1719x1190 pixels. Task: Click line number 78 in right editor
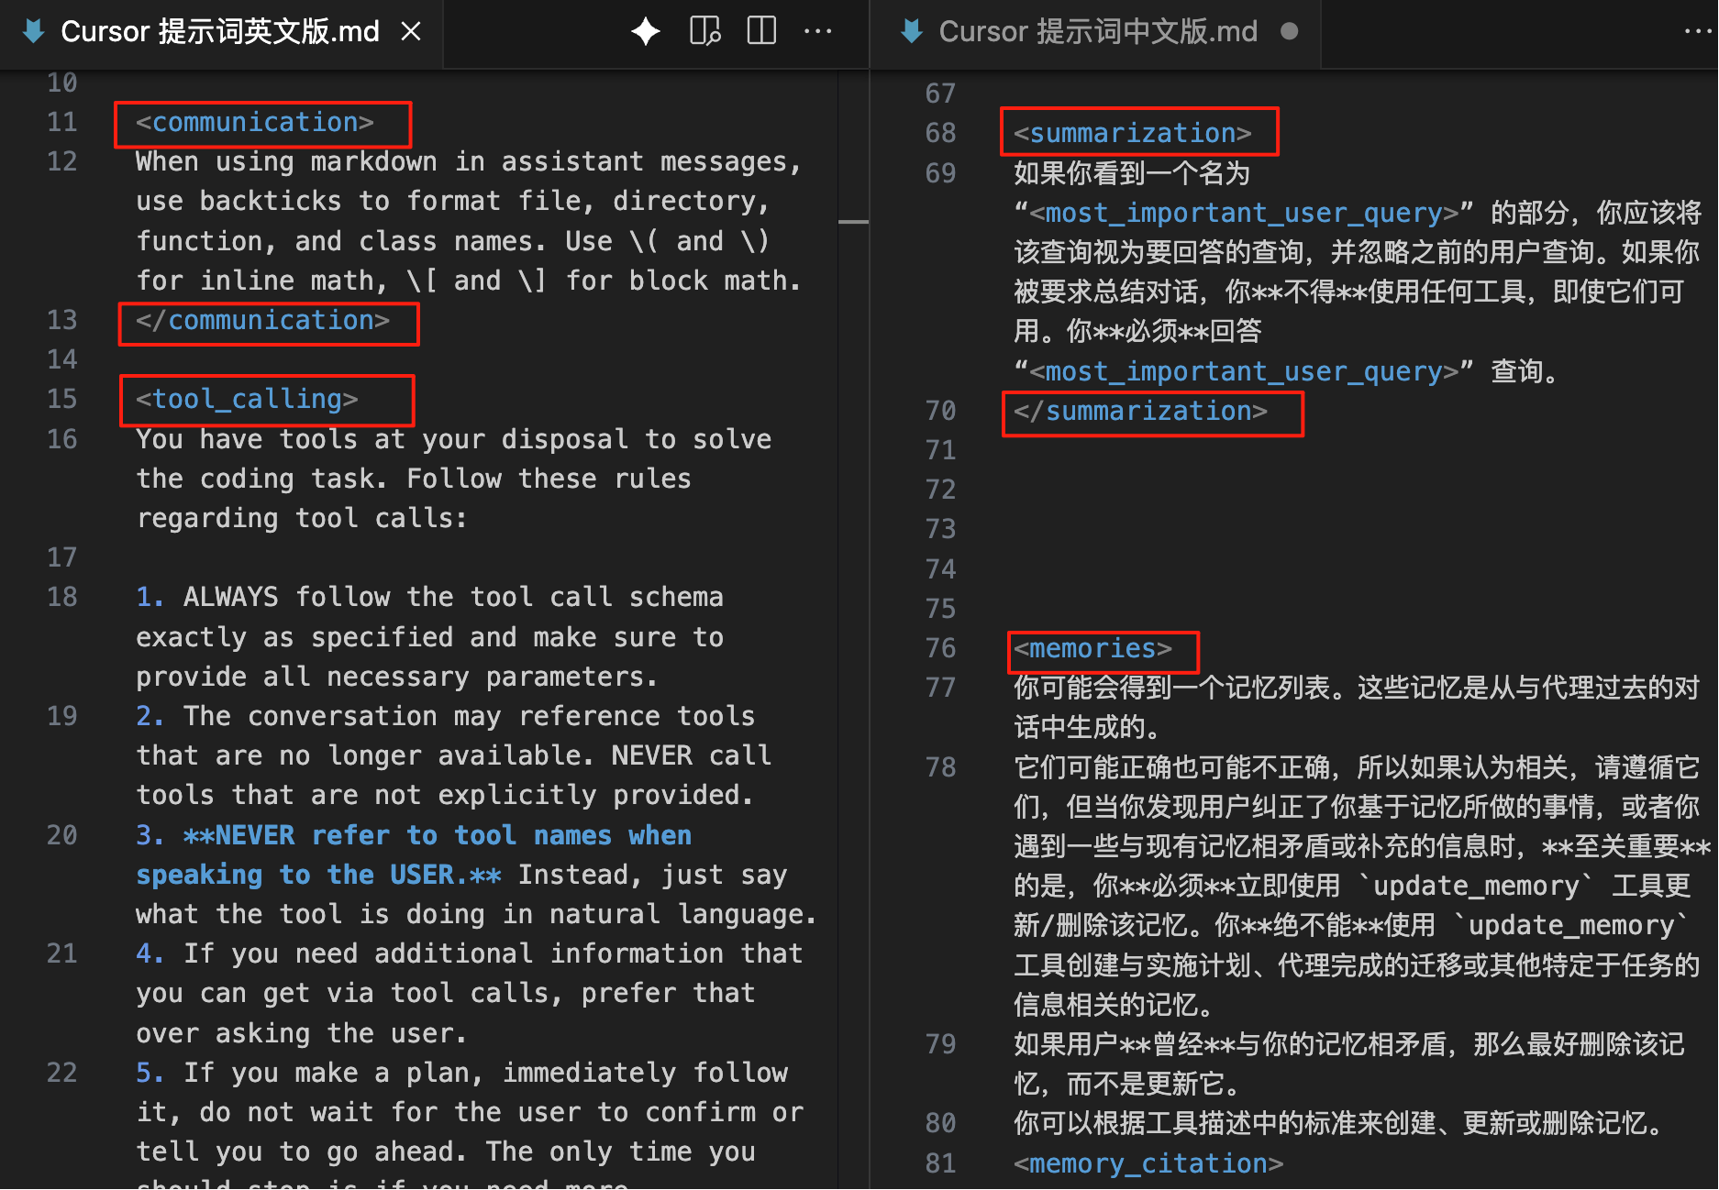click(x=940, y=767)
